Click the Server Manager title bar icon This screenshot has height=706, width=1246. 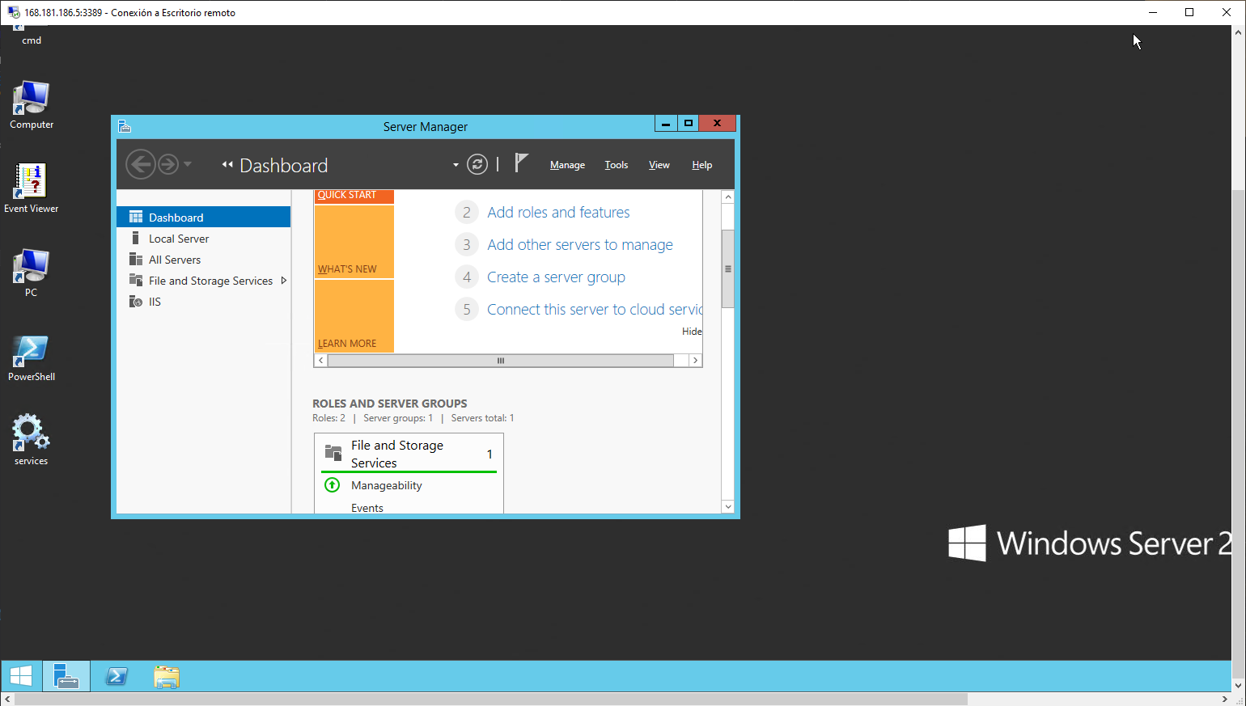pos(125,126)
